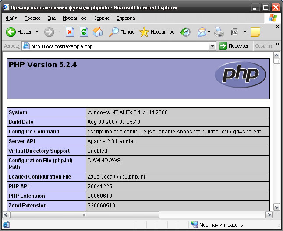The width and height of the screenshot is (283, 231).
Task: Click the enabled value cell
Action: [x=97, y=151]
